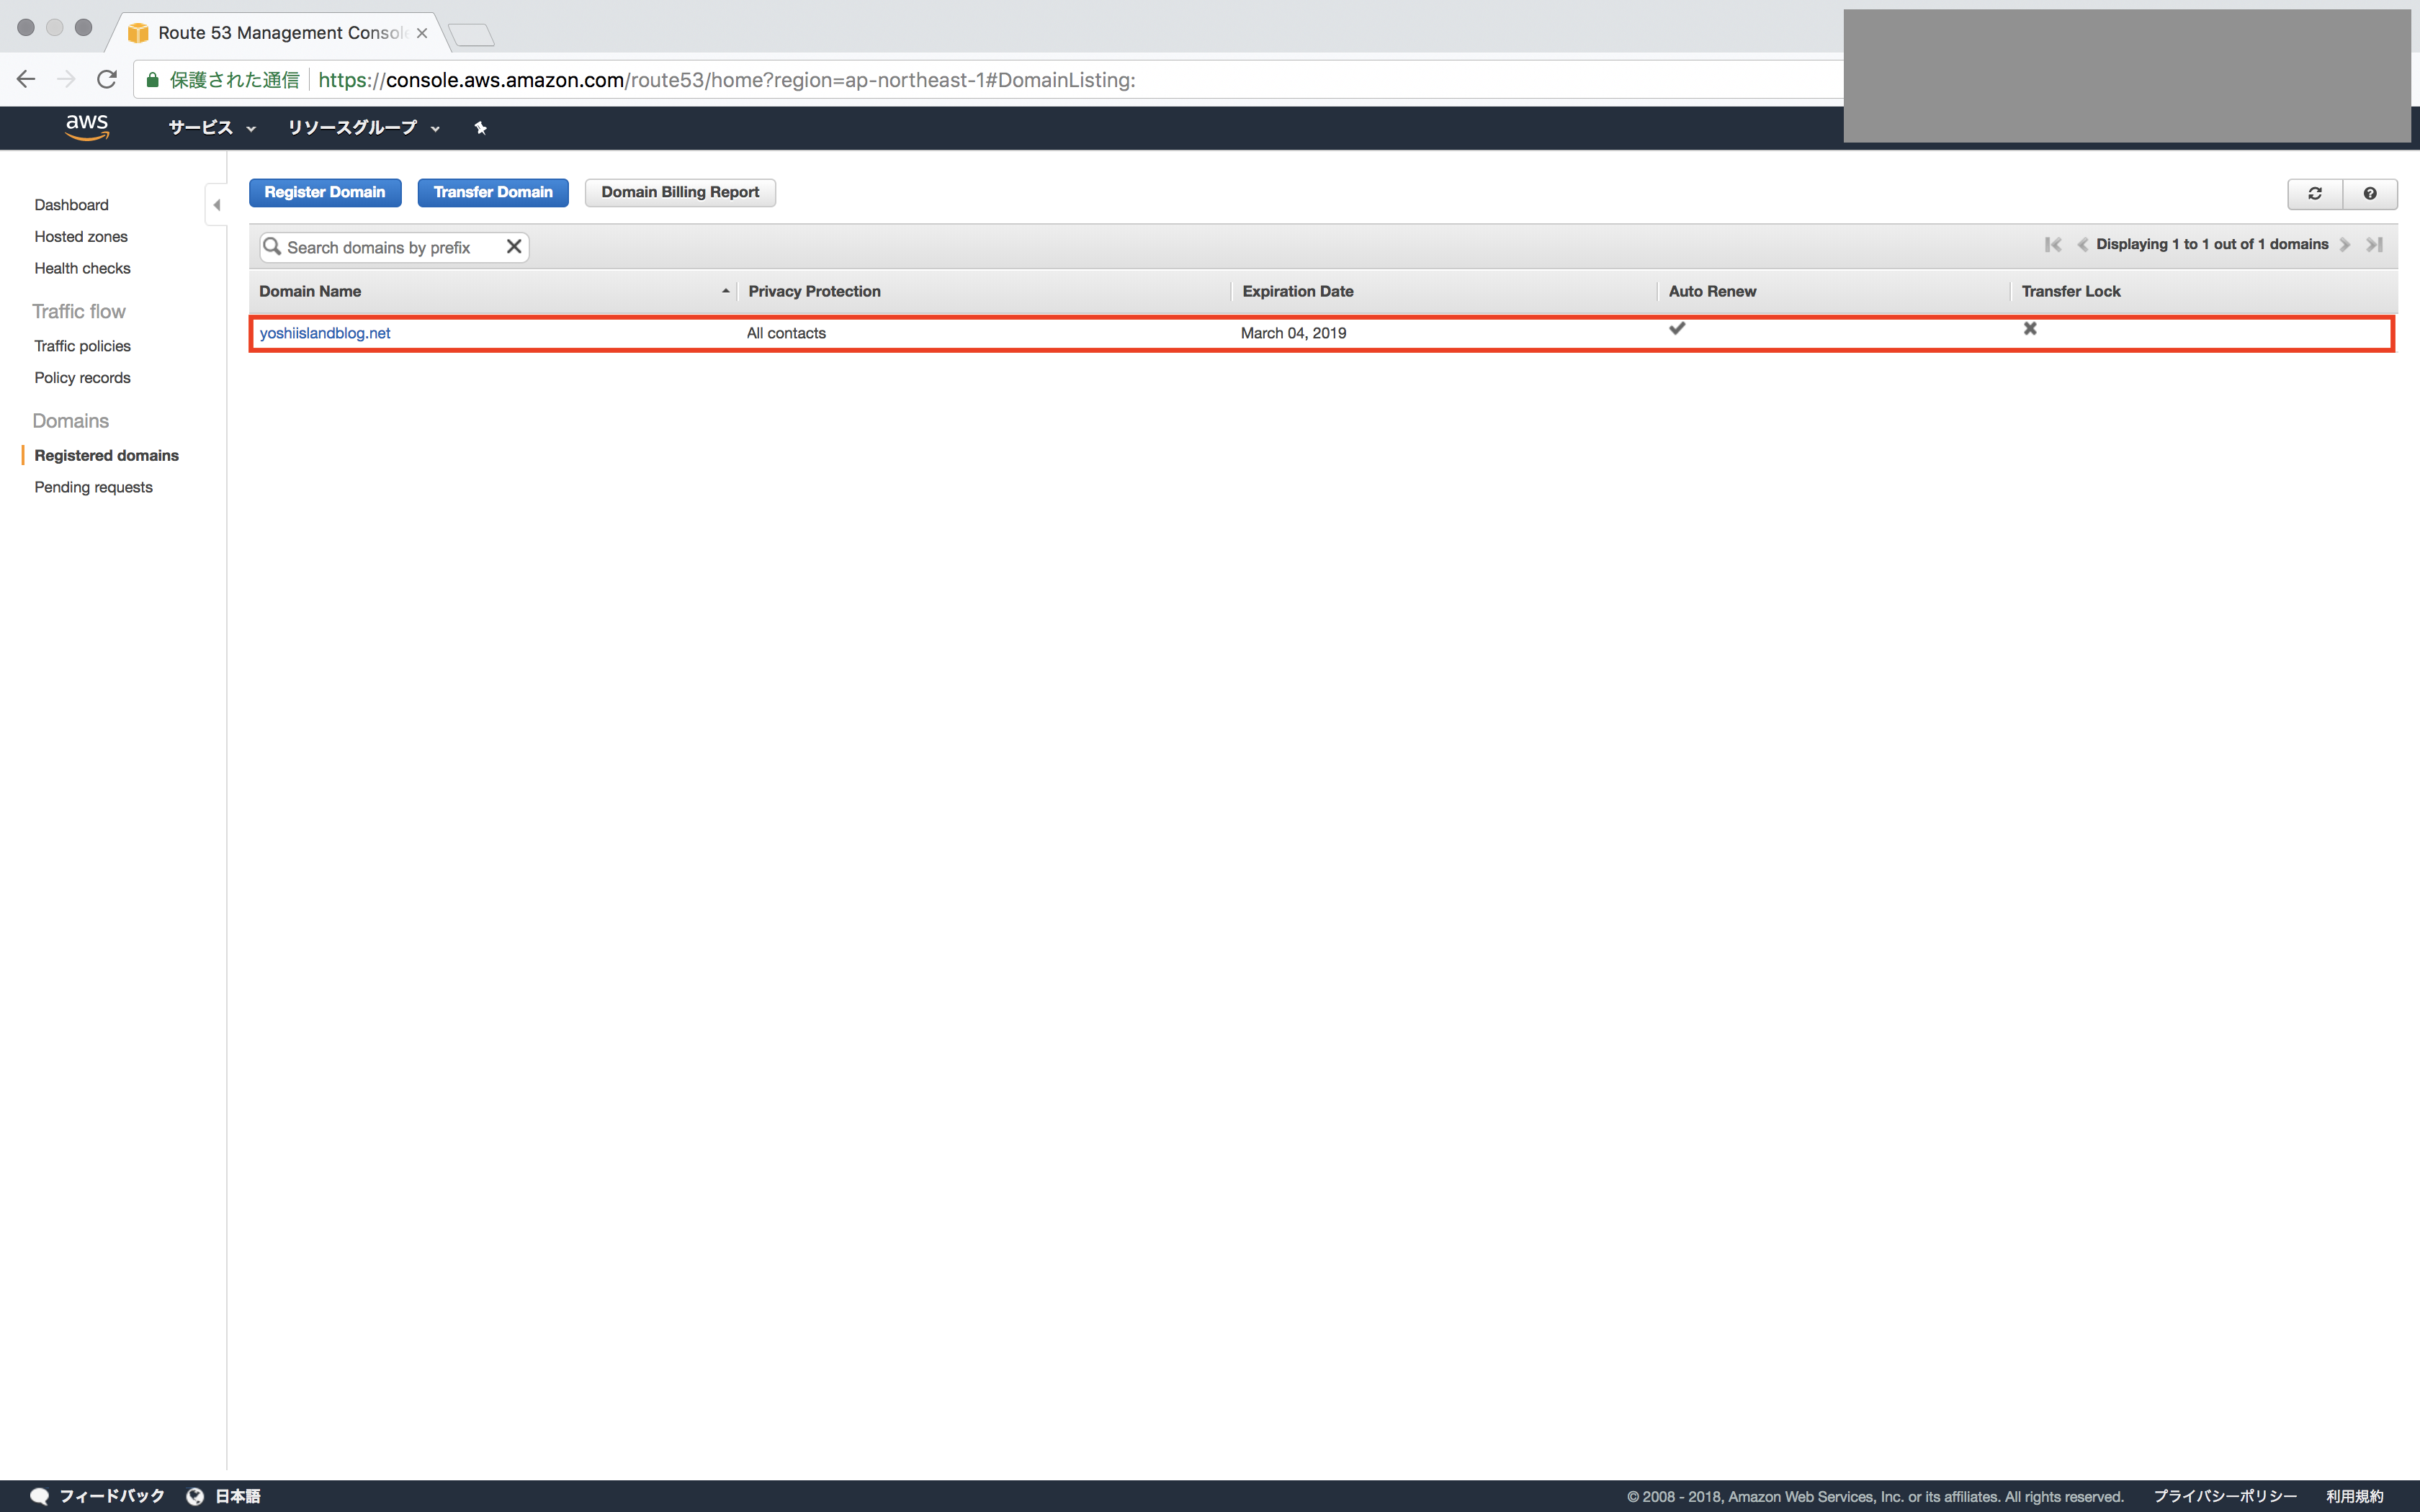Open プライバシーポリシー link
Screen dimensions: 2420x1512
click(x=2225, y=1496)
